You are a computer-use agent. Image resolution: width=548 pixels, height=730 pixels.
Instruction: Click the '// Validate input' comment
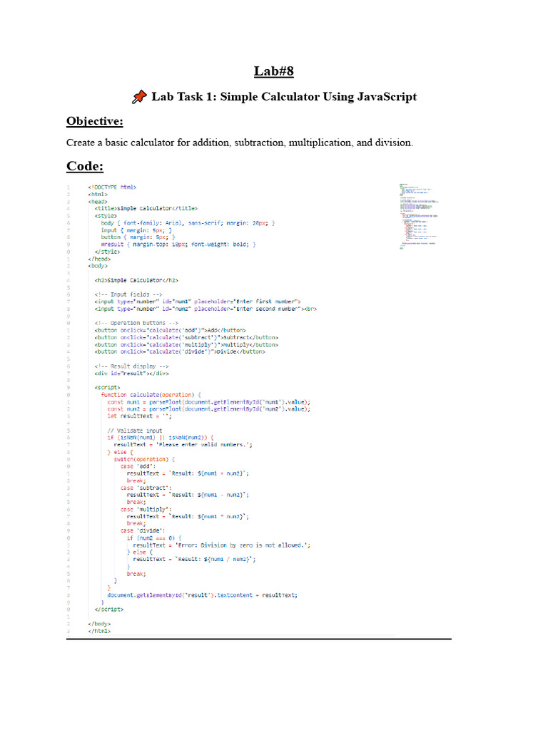coord(135,431)
